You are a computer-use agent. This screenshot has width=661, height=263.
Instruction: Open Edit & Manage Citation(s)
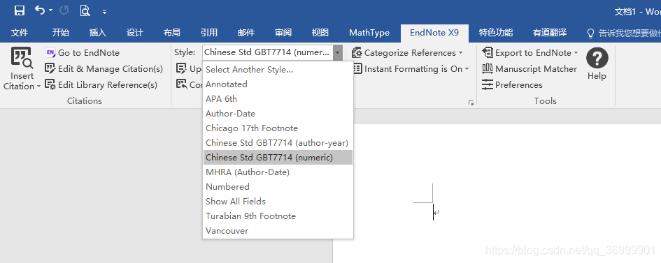(x=104, y=69)
